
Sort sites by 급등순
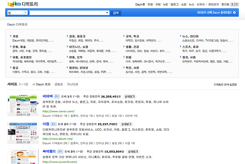(59, 84)
